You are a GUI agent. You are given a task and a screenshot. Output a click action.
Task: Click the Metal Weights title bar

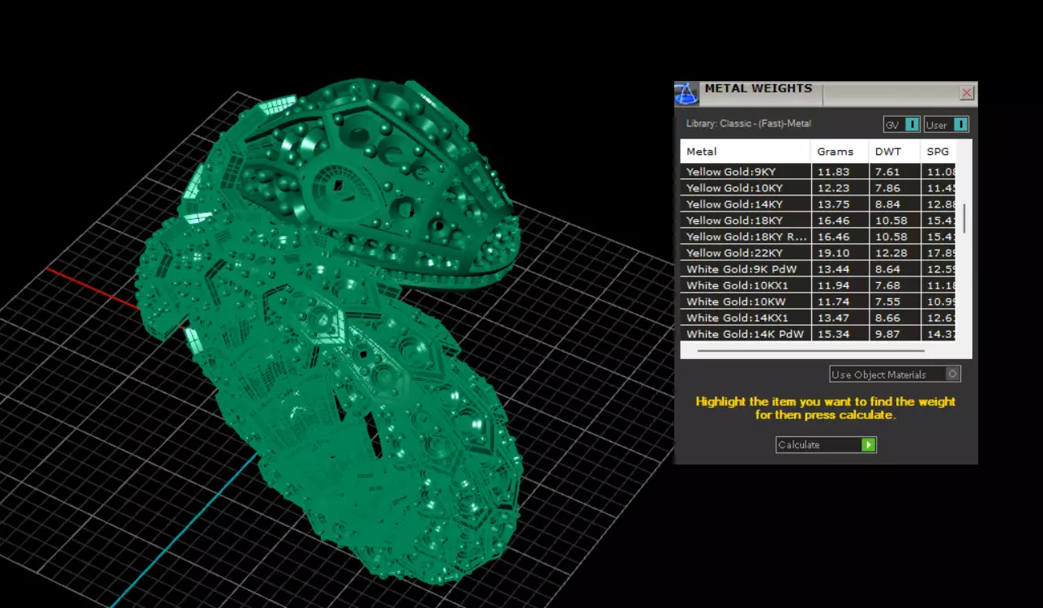click(x=827, y=93)
